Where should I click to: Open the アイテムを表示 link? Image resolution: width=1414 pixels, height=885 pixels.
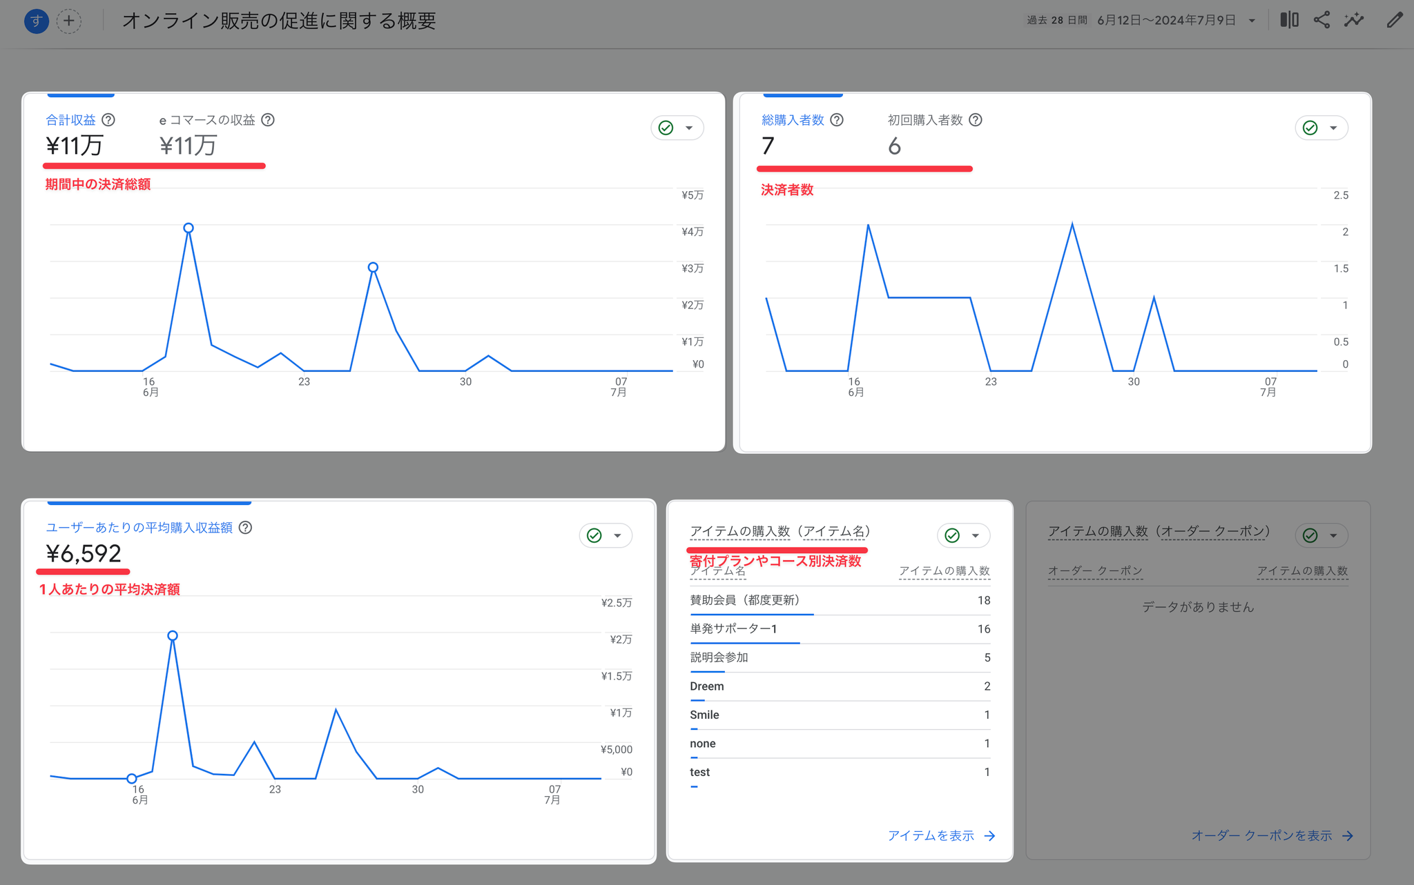point(942,836)
